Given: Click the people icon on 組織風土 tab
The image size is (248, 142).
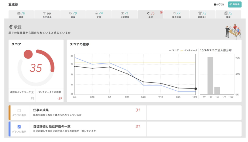Looking at the screenshot, I should (x=200, y=13).
